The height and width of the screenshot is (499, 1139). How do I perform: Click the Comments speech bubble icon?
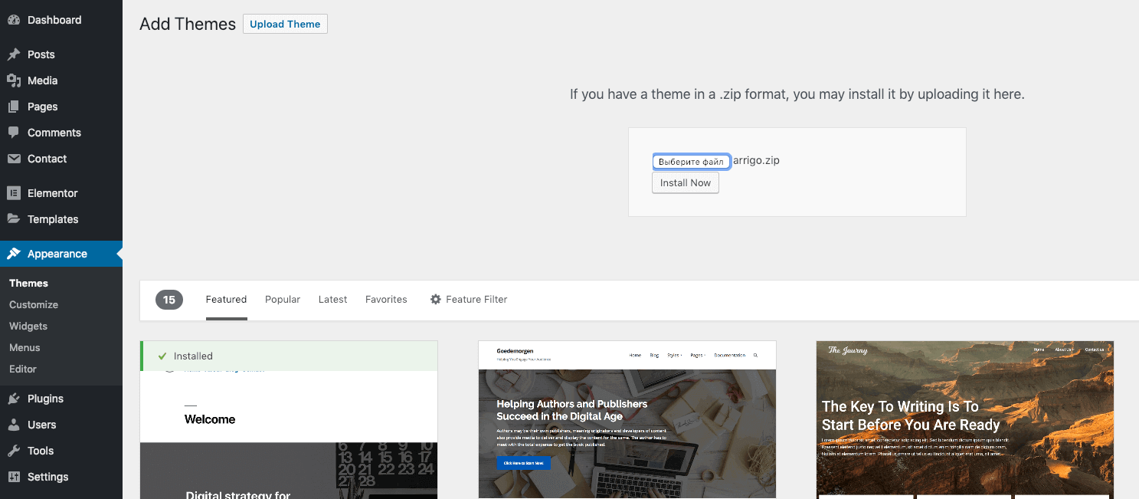(x=14, y=133)
